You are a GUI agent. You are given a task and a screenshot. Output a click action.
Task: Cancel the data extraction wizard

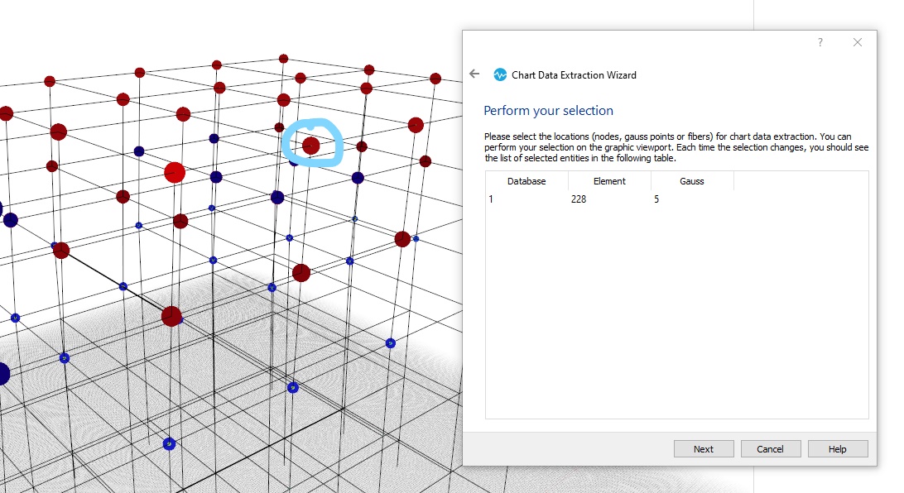tap(770, 448)
